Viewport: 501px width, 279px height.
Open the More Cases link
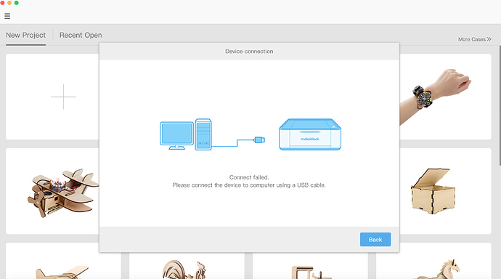coord(474,39)
